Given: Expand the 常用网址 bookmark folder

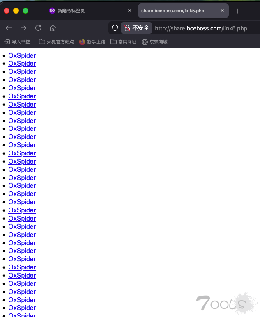Looking at the screenshot, I should point(123,42).
